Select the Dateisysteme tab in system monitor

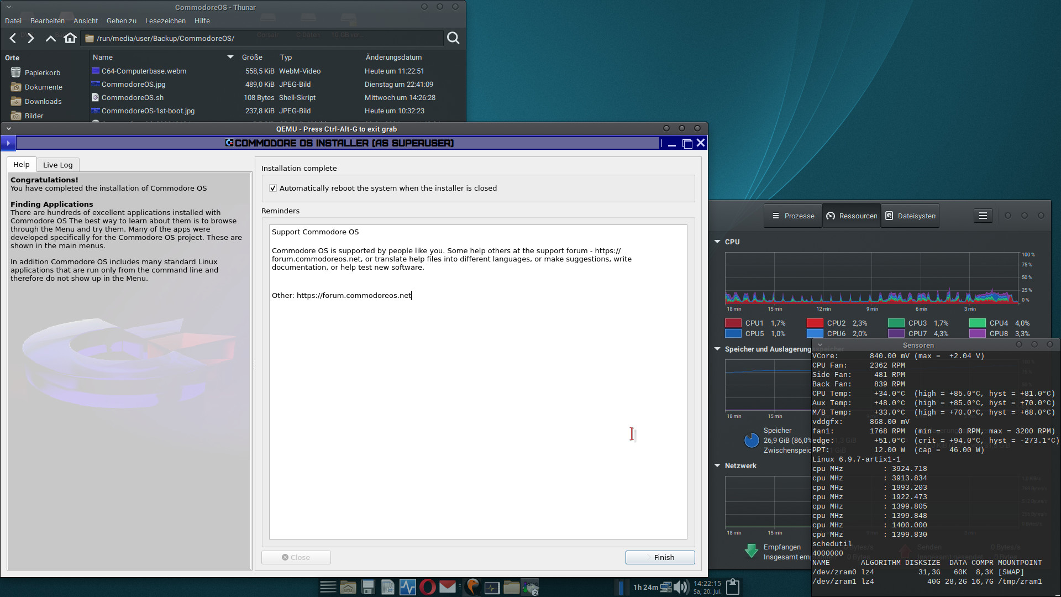[x=910, y=216]
